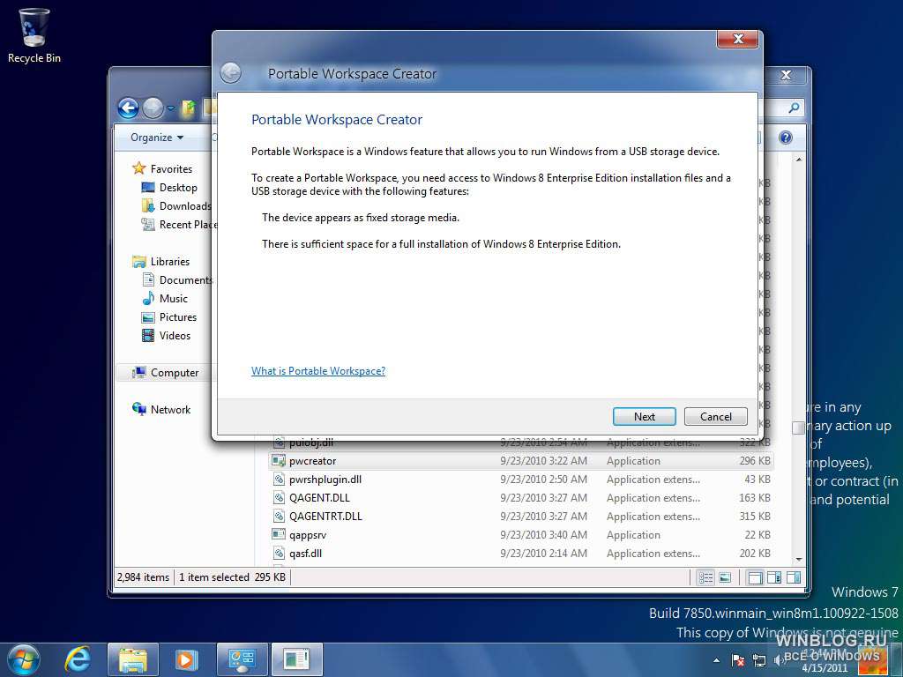The height and width of the screenshot is (677, 903).
Task: Open the Recycle Bin desktop icon
Action: tap(34, 35)
